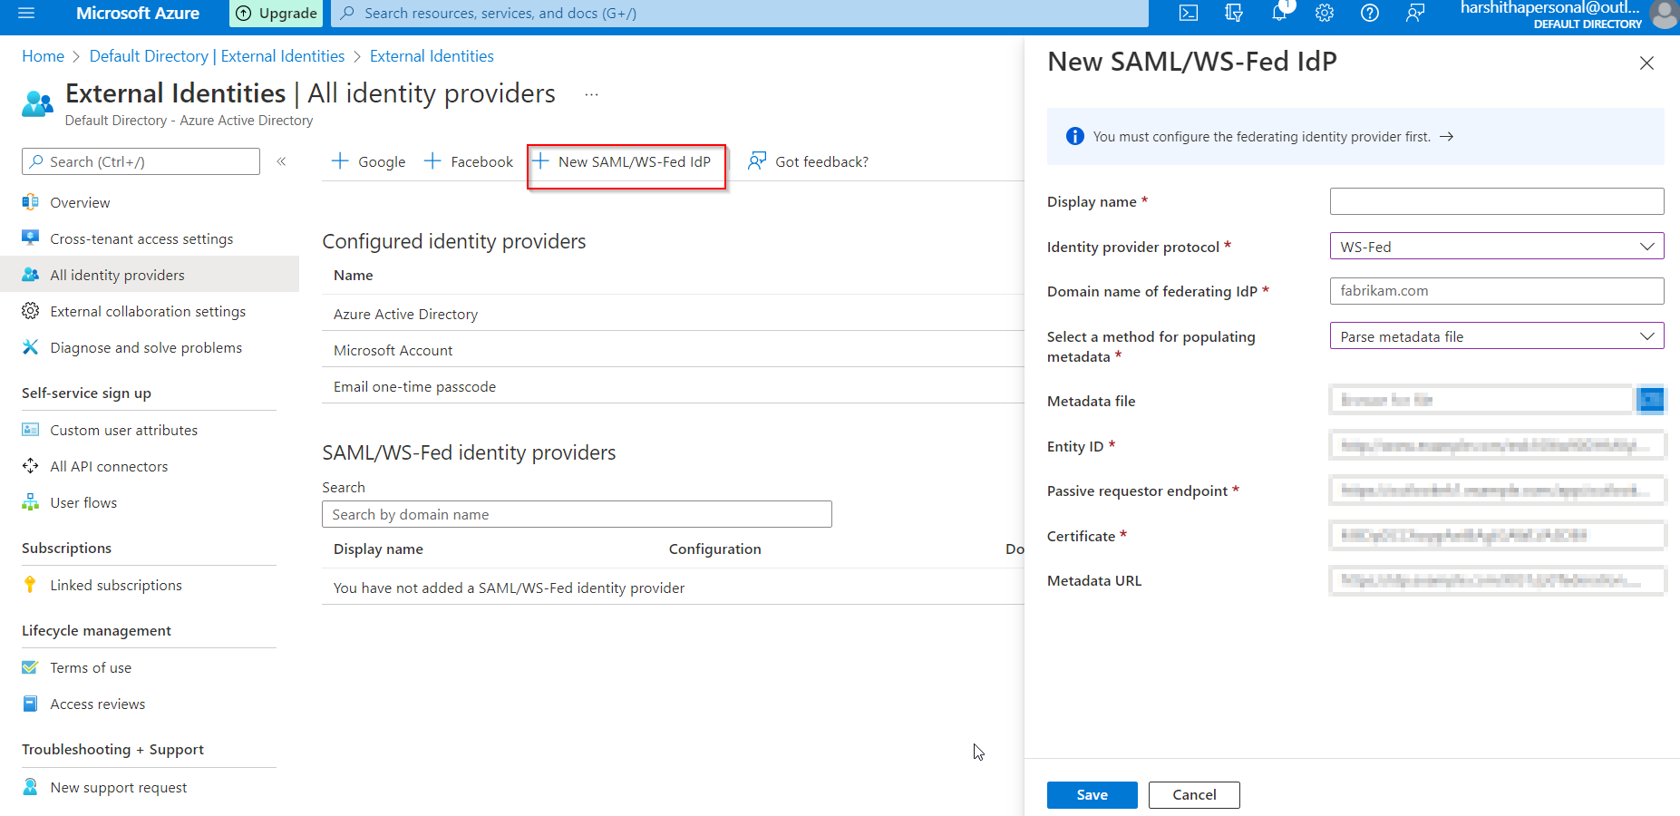Click the Name column header
The width and height of the screenshot is (1680, 816).
coord(354,275)
